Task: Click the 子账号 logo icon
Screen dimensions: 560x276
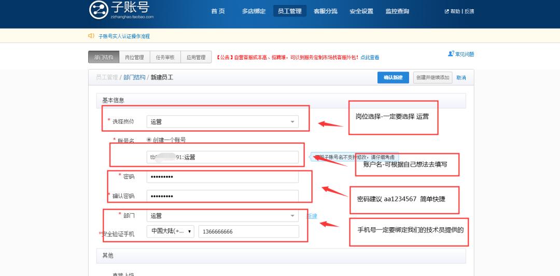Action: [99, 10]
